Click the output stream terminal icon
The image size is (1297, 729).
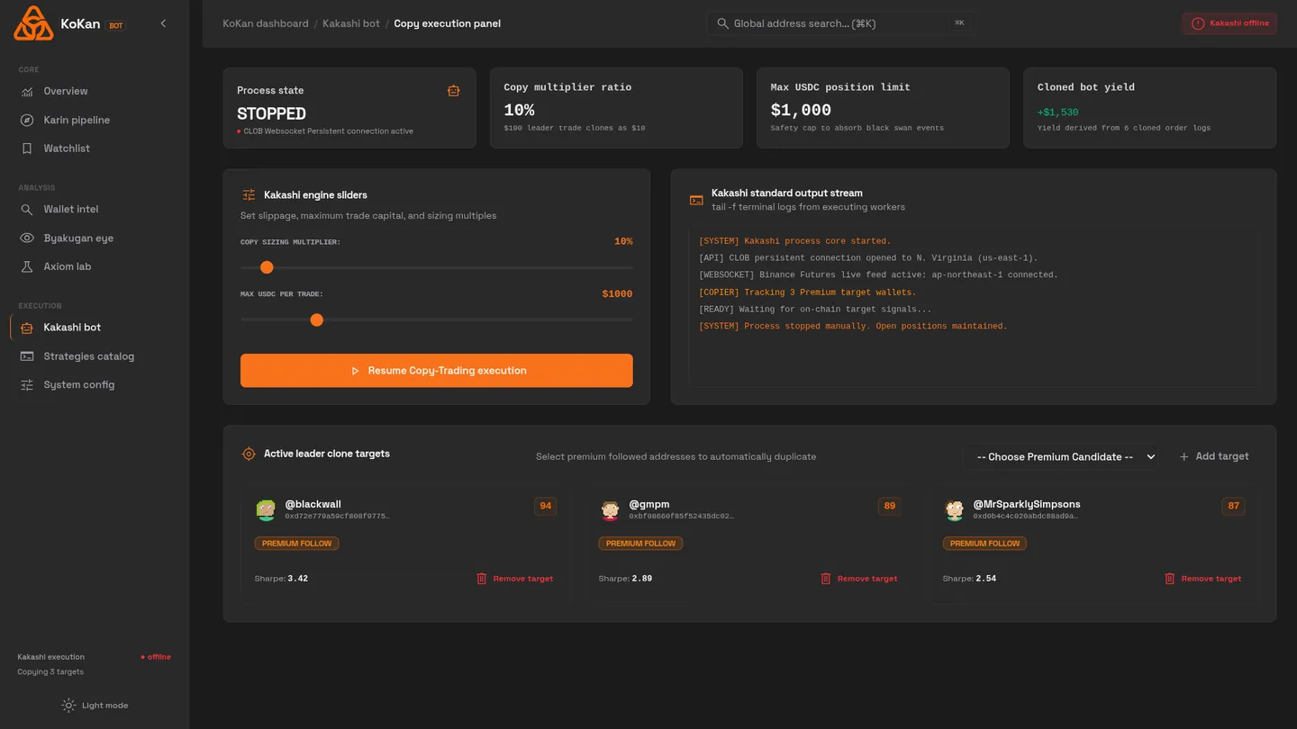pos(696,200)
